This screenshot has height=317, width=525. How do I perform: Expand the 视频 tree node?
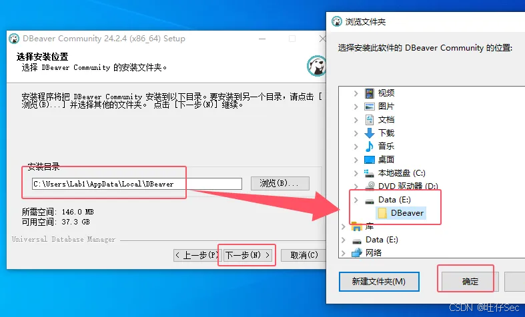coord(356,93)
